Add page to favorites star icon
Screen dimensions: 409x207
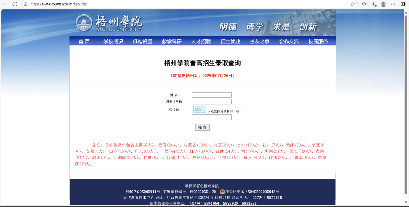(353, 4)
